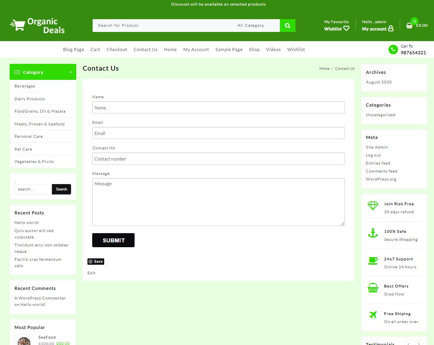The width and height of the screenshot is (434, 345).
Task: Click the next testimonial arrow
Action: point(418,343)
